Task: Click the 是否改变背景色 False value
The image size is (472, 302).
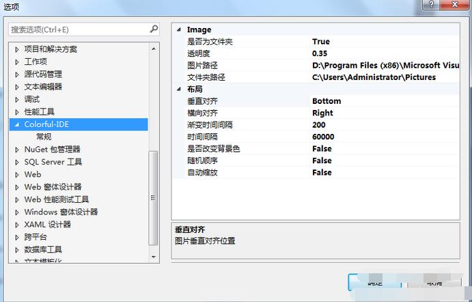Action: 385,148
